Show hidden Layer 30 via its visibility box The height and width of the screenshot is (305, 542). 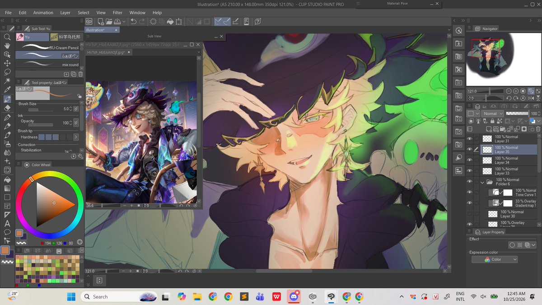[470, 214]
